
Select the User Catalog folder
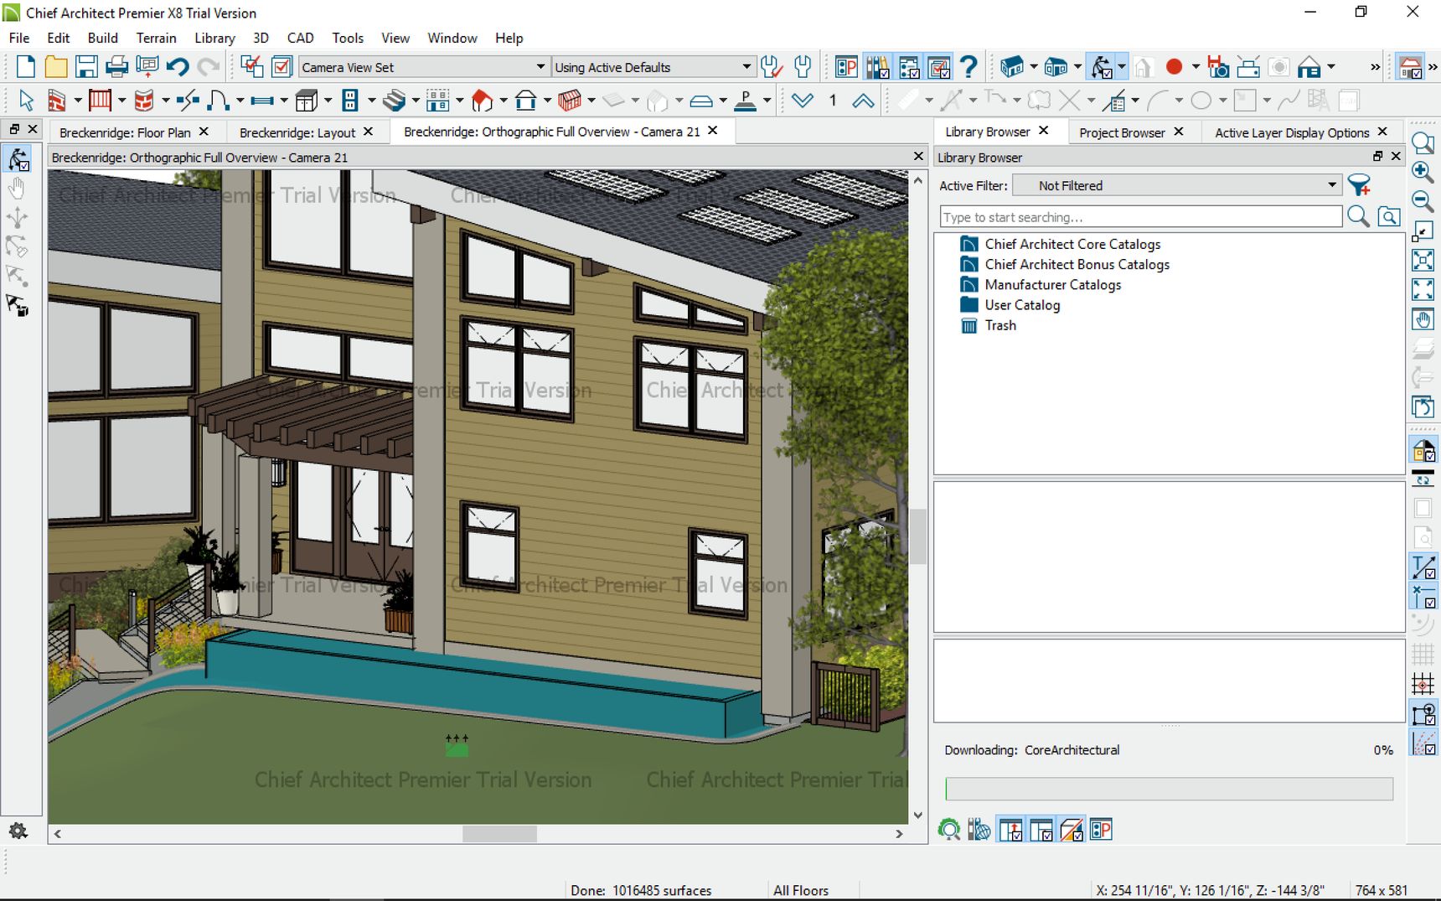coord(1022,305)
